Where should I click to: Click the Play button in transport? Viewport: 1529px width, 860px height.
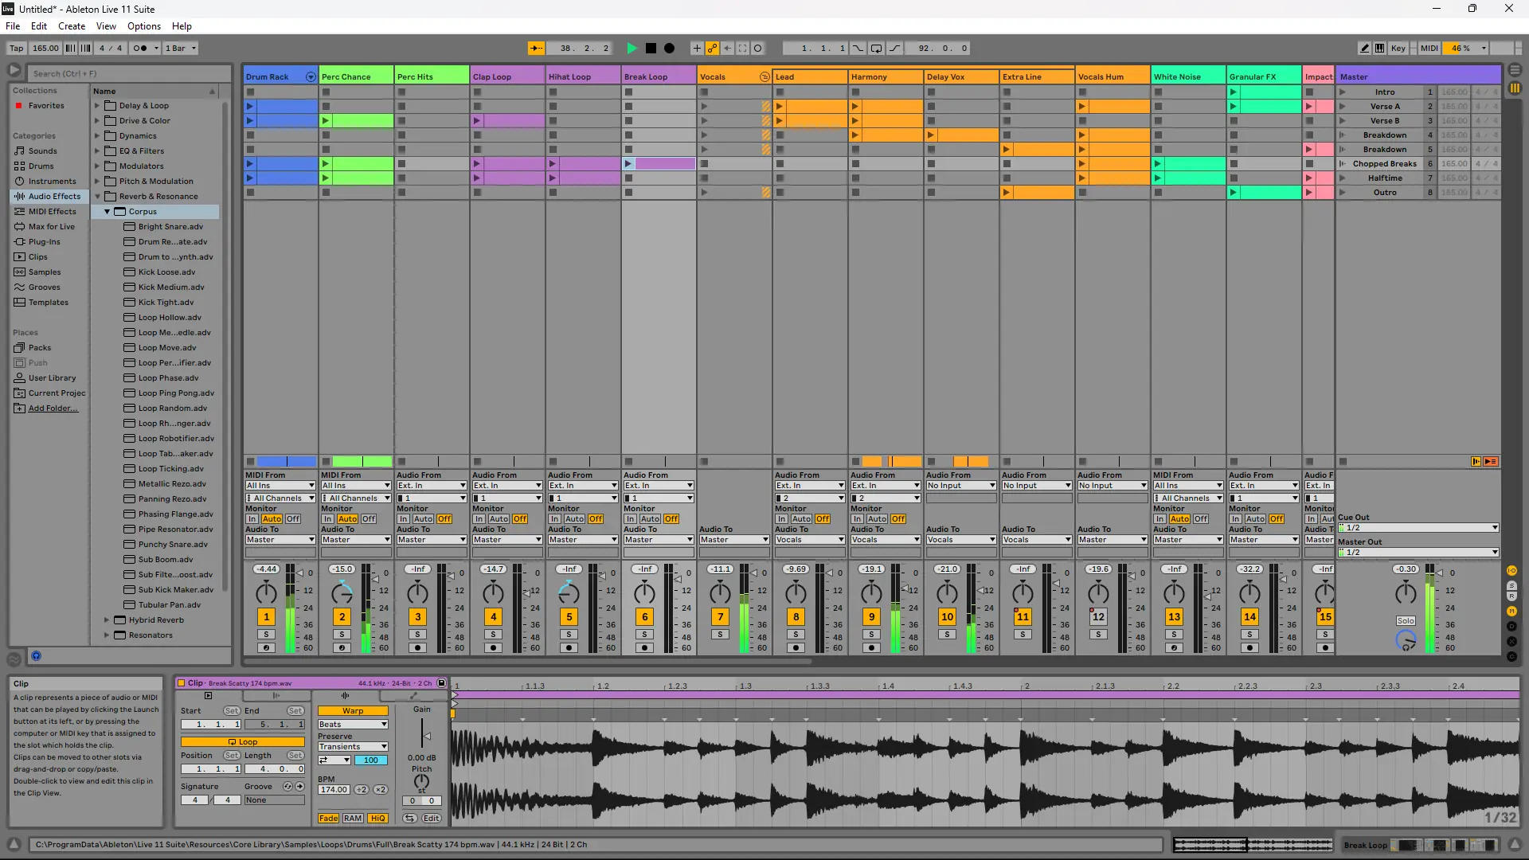pyautogui.click(x=632, y=49)
